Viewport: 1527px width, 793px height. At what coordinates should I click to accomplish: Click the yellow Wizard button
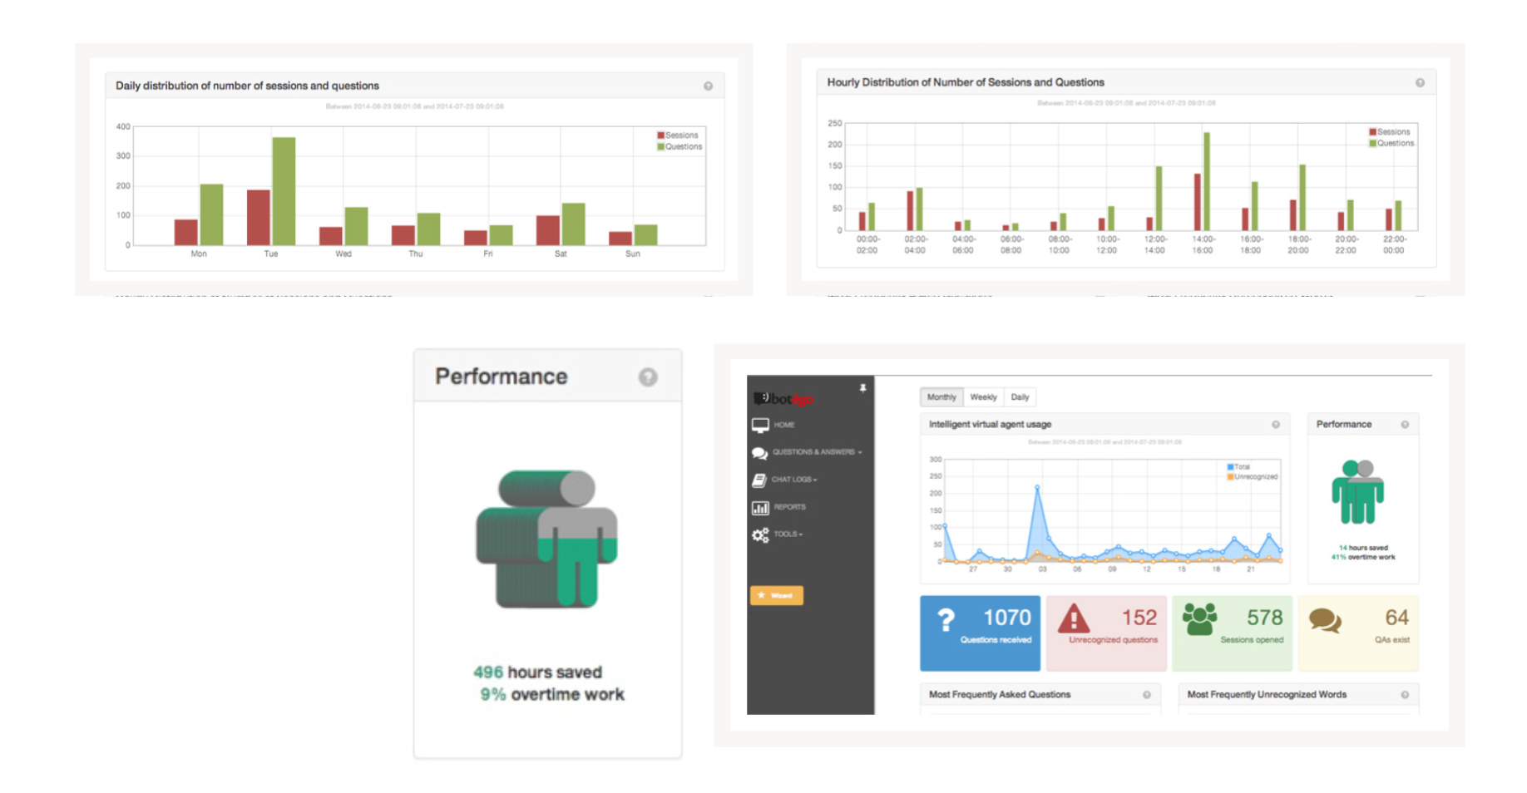777,596
